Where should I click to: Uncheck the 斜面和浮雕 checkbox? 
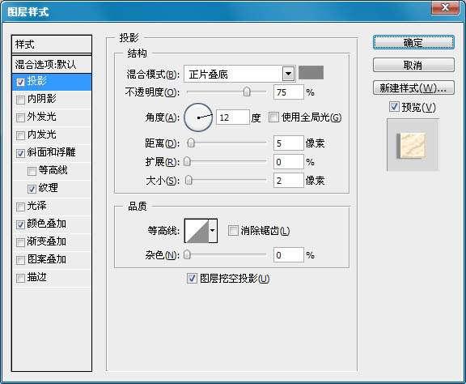click(20, 153)
